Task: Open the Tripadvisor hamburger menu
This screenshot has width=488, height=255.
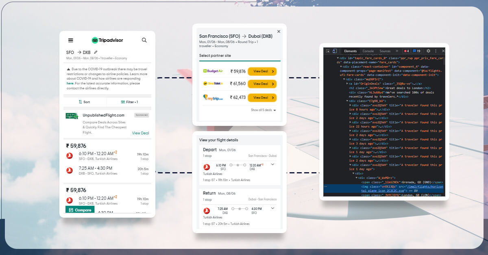Action: (71, 40)
